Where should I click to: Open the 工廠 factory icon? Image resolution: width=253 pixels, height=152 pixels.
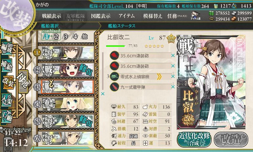click(6, 117)
